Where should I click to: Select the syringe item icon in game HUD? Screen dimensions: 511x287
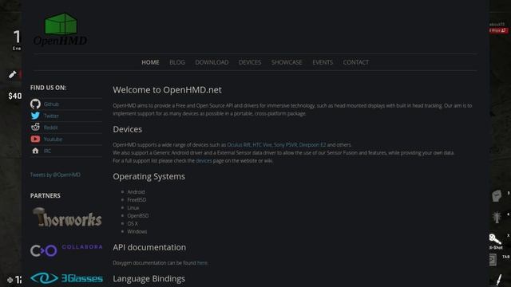pyautogui.click(x=13, y=74)
